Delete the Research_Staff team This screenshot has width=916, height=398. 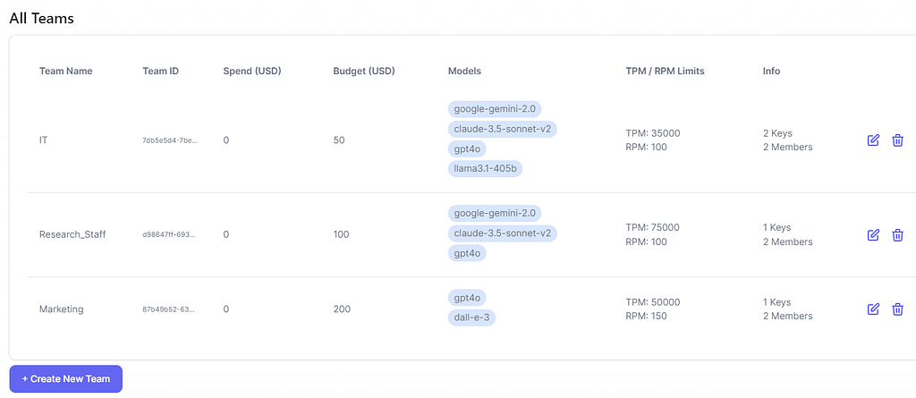point(897,235)
